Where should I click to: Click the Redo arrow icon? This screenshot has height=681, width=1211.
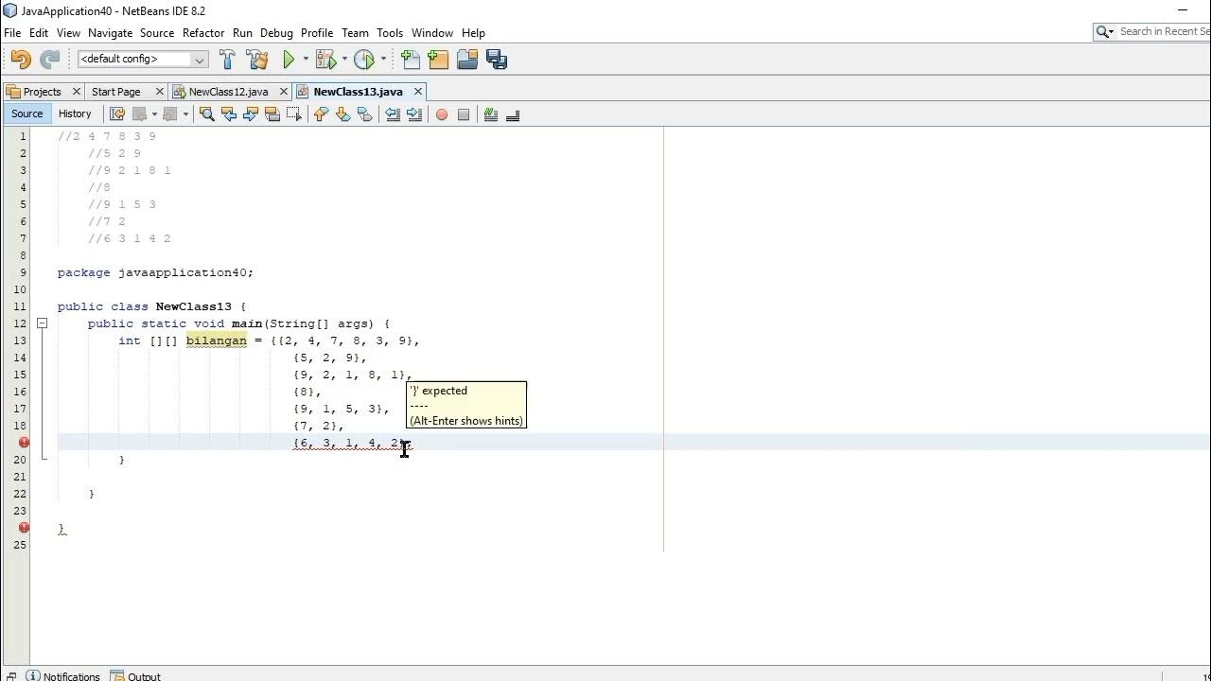tap(50, 59)
